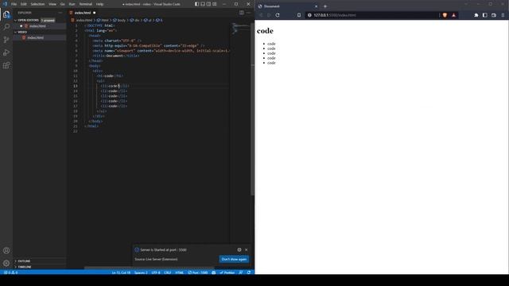This screenshot has height=286, width=509.
Task: Open the UTF-8 encoding selector
Action: pyautogui.click(x=156, y=272)
